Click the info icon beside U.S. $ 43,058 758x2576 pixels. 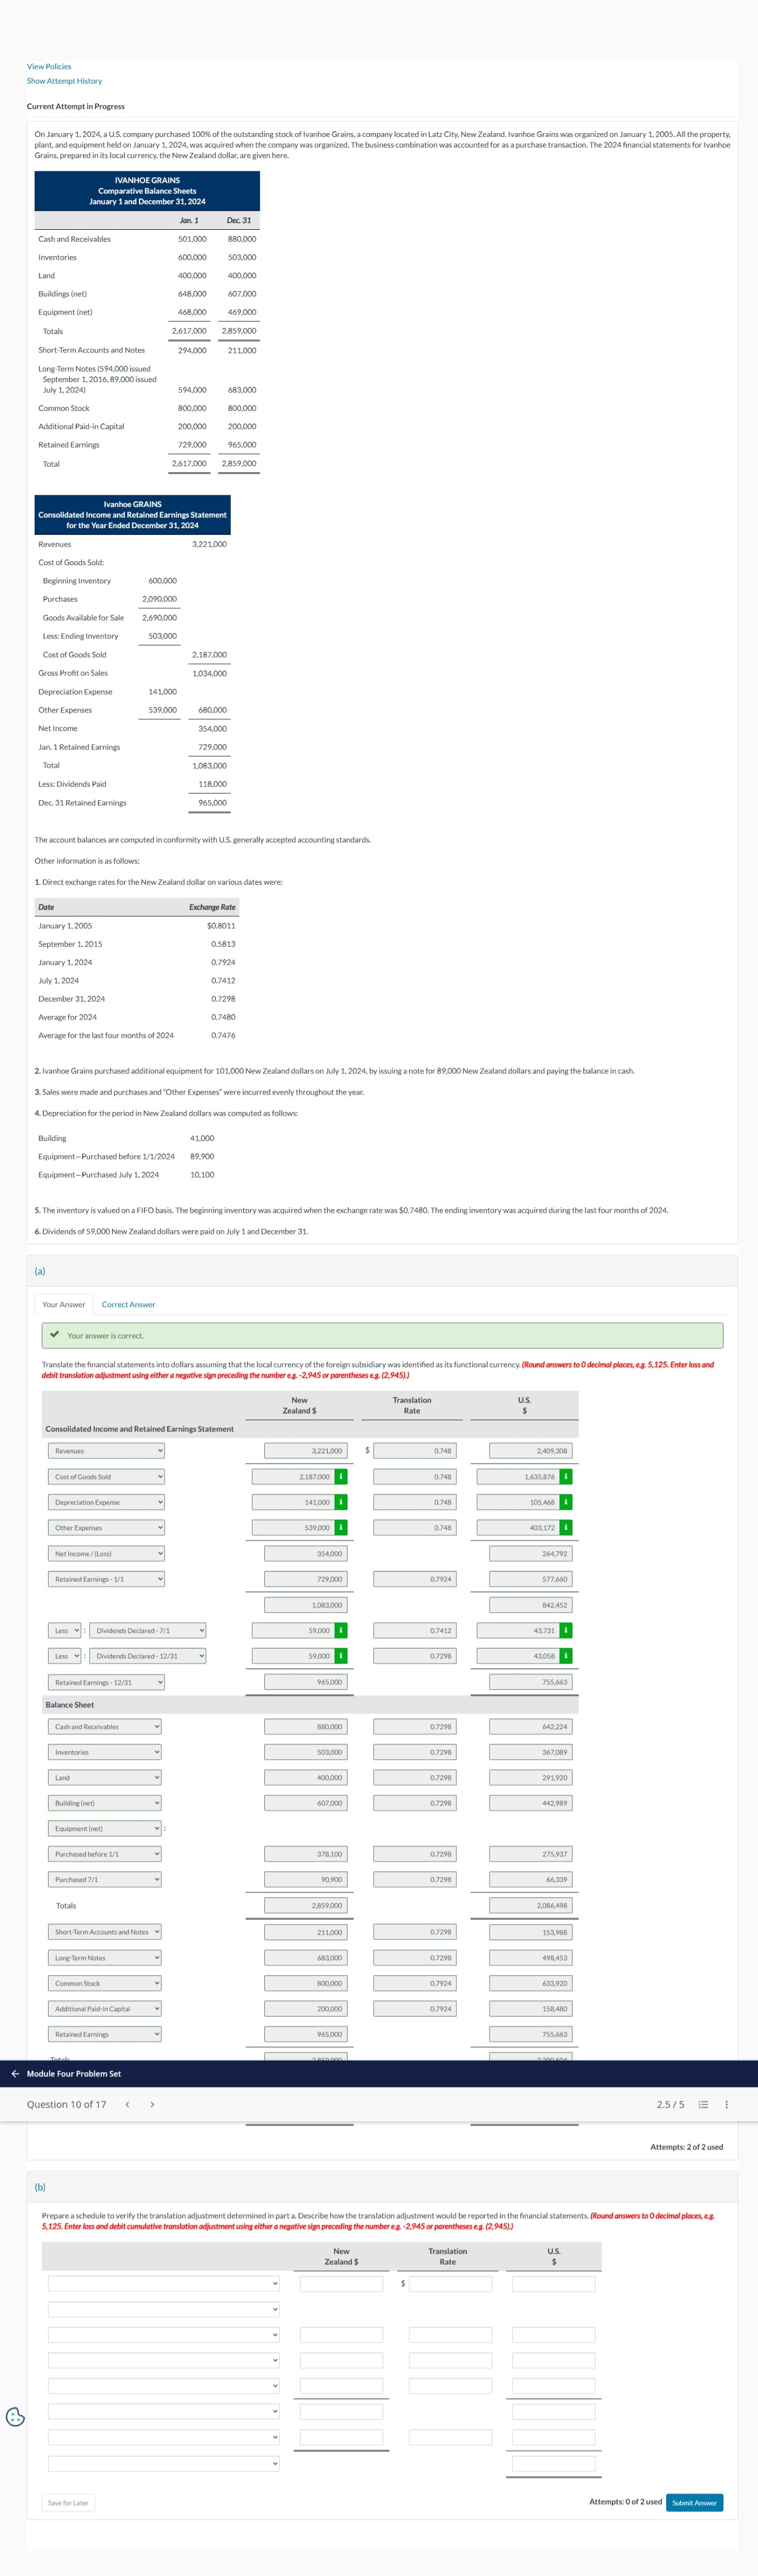[x=566, y=1656]
